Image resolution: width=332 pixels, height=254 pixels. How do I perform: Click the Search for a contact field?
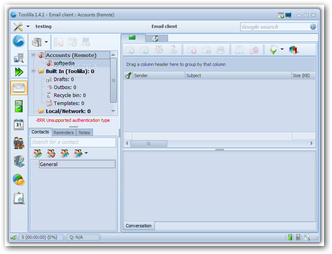pyautogui.click(x=73, y=142)
